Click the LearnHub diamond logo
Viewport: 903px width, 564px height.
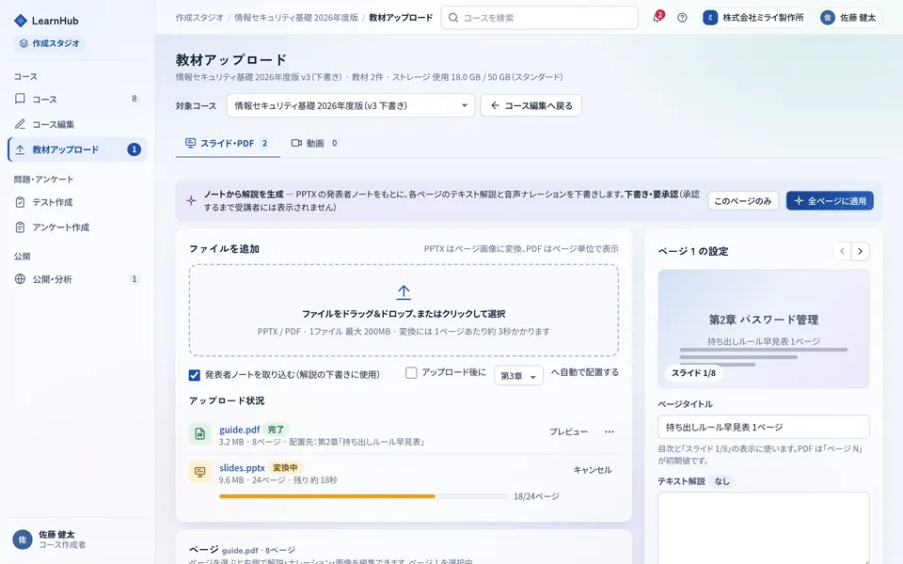pos(20,21)
